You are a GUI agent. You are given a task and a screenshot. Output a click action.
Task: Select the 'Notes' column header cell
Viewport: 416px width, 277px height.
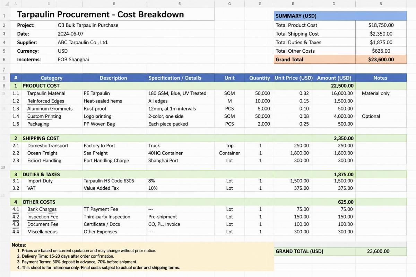[x=380, y=78]
